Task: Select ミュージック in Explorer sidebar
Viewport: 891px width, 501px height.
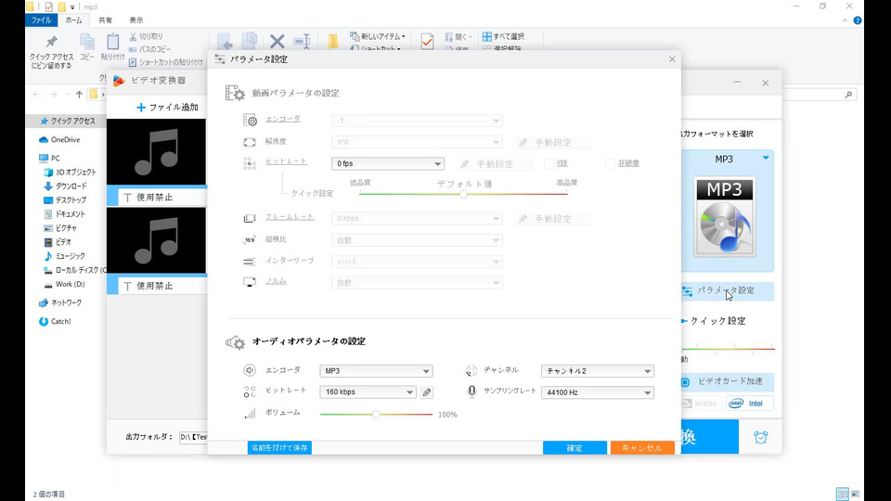Action: click(x=65, y=256)
